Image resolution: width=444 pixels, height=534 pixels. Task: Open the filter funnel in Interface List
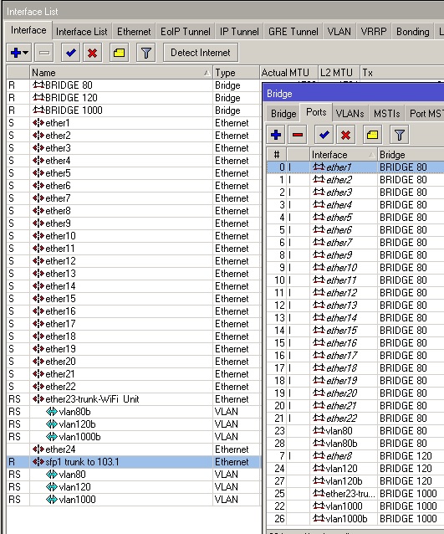pos(146,53)
